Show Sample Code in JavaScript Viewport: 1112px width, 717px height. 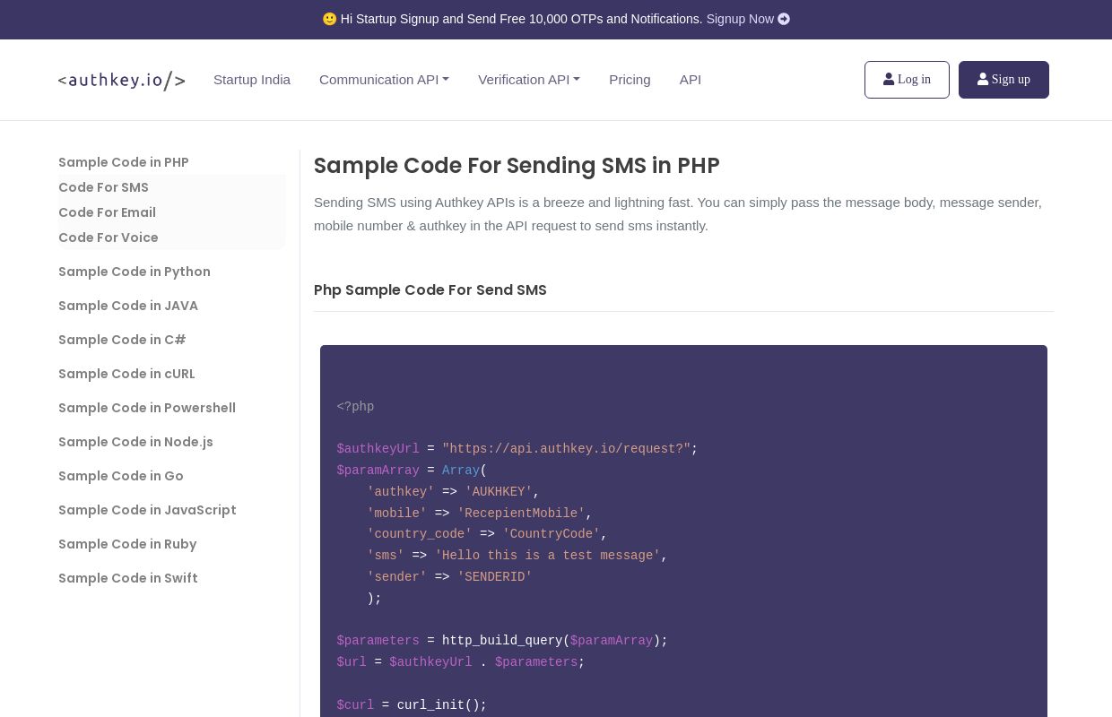click(x=147, y=510)
